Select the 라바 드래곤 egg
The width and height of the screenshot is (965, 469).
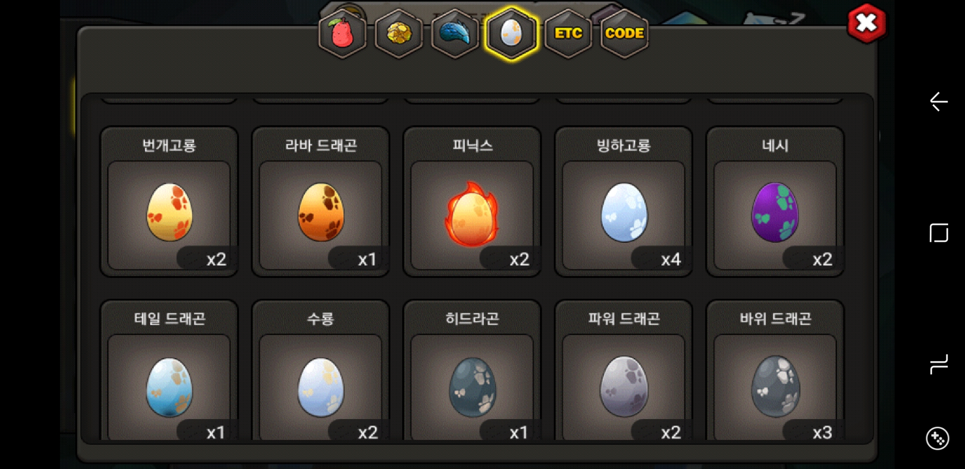(x=321, y=201)
